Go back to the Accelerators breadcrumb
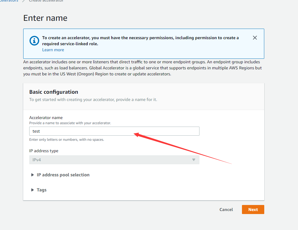 point(9,1)
